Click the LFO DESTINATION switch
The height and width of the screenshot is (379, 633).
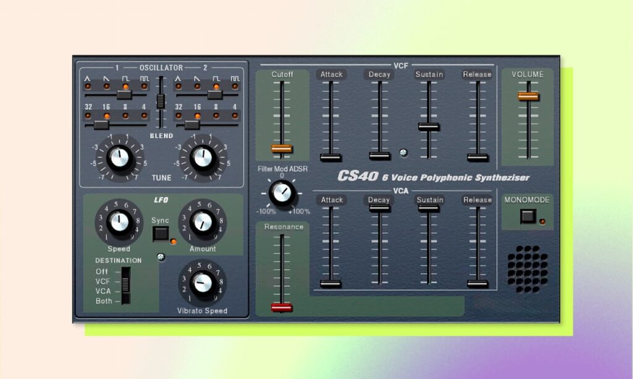pyautogui.click(x=125, y=285)
